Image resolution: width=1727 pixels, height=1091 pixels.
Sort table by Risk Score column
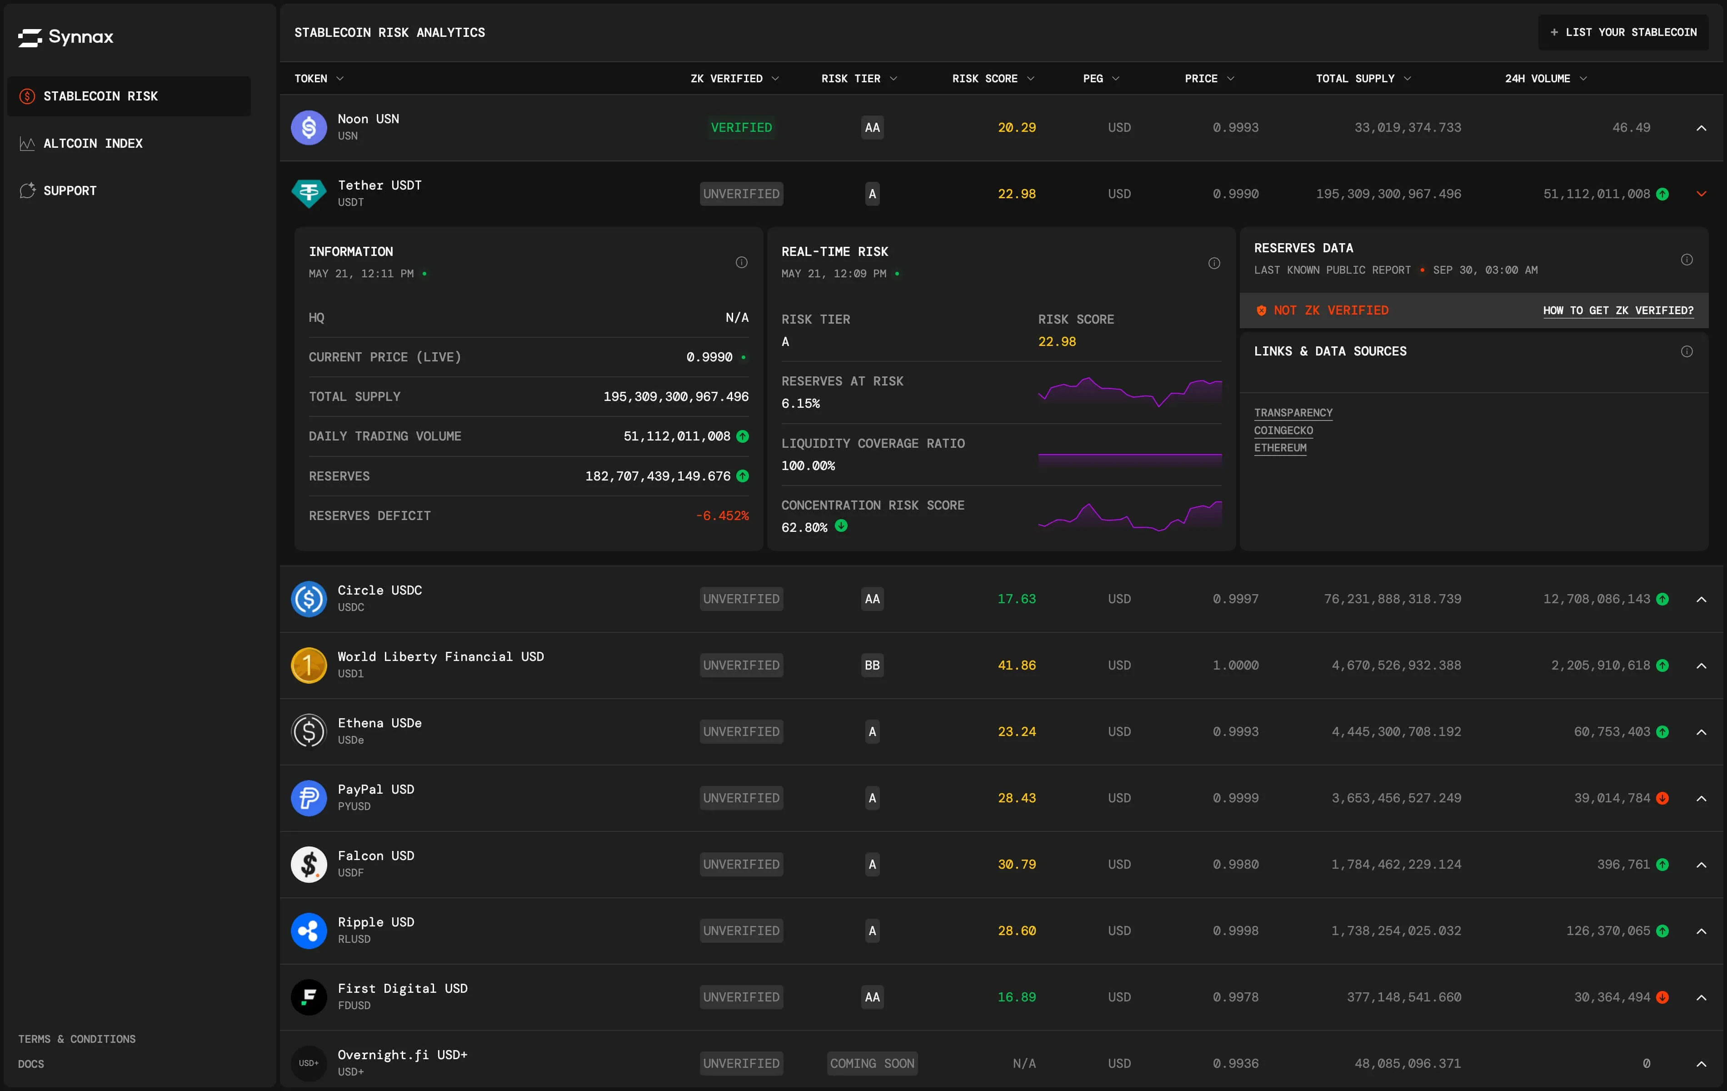pos(993,78)
